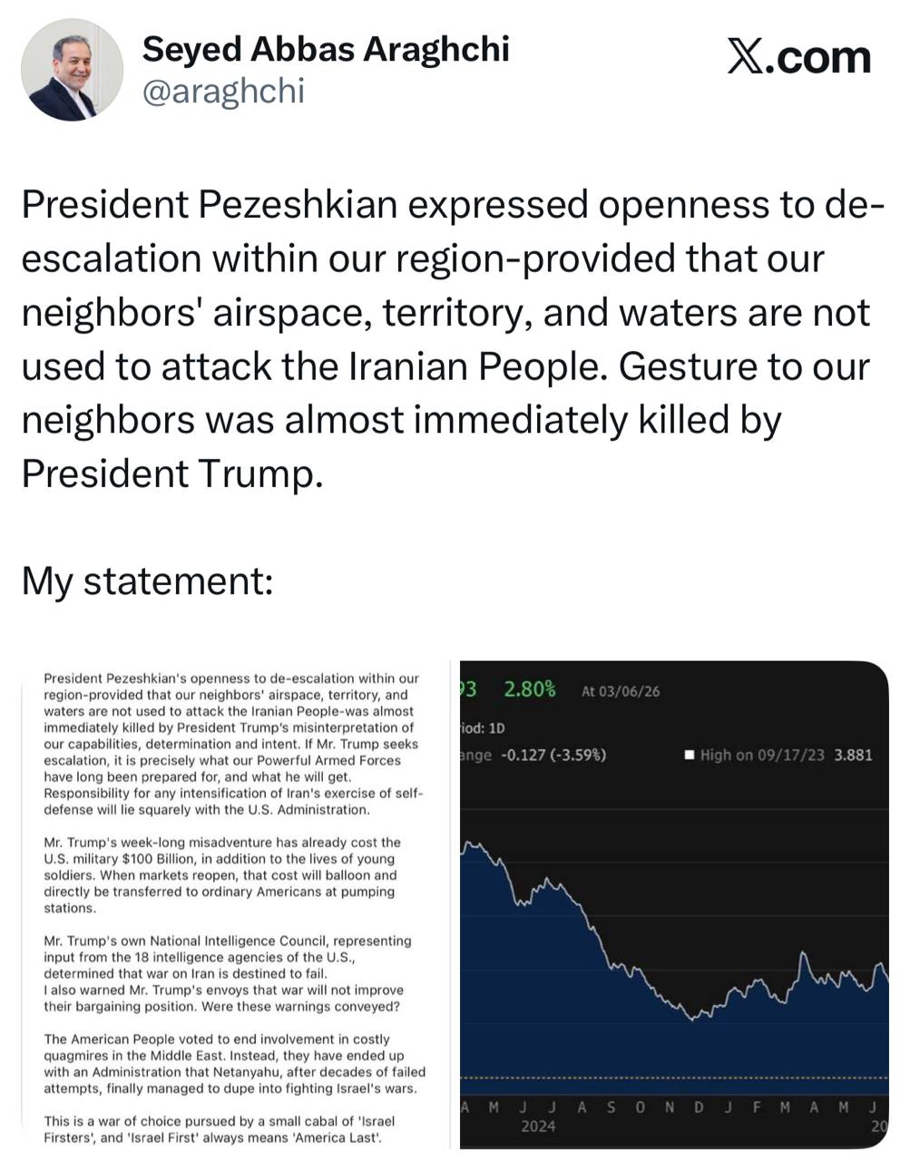Click the 3.881 high value

[853, 755]
